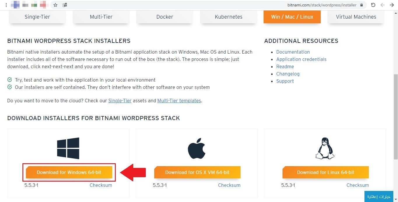Open the Chrome three-dot menu
Screen dimensions: 398x202
6,5
